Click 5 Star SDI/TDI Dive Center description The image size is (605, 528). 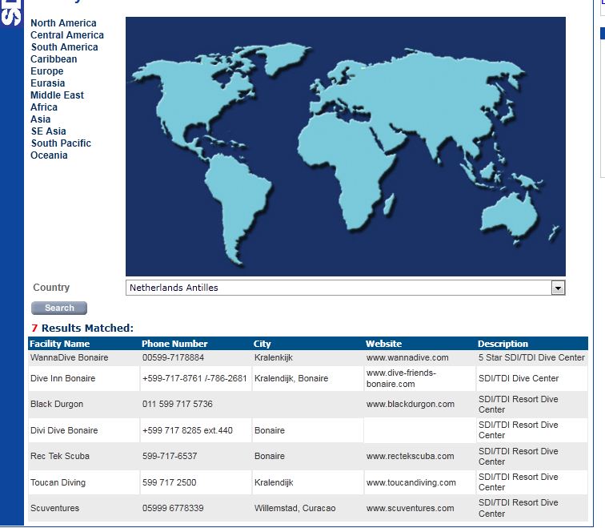coord(531,357)
